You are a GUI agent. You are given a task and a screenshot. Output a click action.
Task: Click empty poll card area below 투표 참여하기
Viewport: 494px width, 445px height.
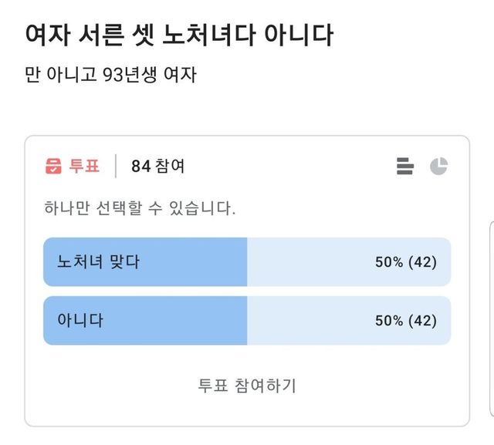click(247, 412)
